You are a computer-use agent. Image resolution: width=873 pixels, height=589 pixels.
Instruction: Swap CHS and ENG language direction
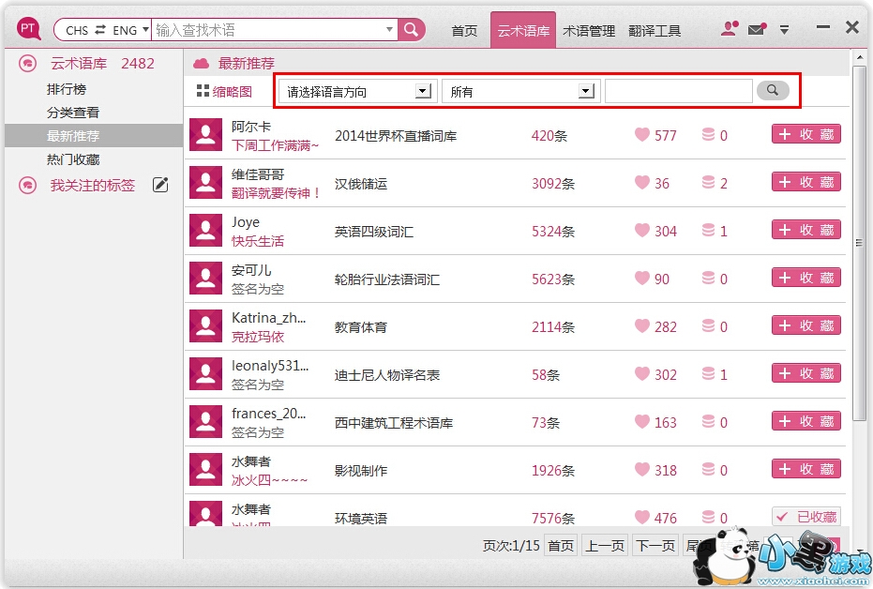pos(100,29)
